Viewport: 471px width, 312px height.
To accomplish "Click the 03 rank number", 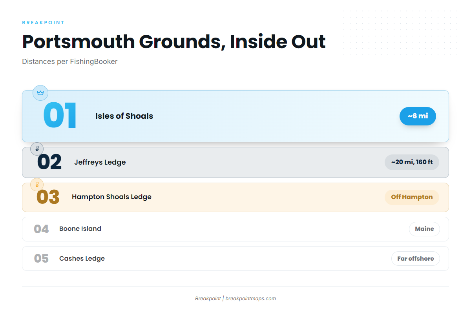I will 48,197.
